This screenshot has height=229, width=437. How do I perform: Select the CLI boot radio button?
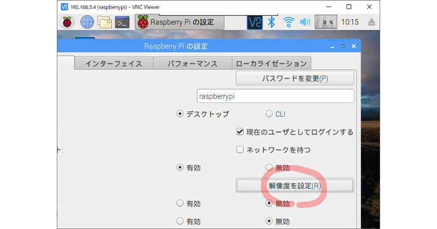pyautogui.click(x=269, y=114)
